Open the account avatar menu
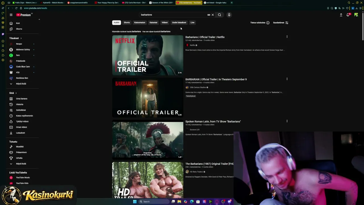 (x=356, y=15)
